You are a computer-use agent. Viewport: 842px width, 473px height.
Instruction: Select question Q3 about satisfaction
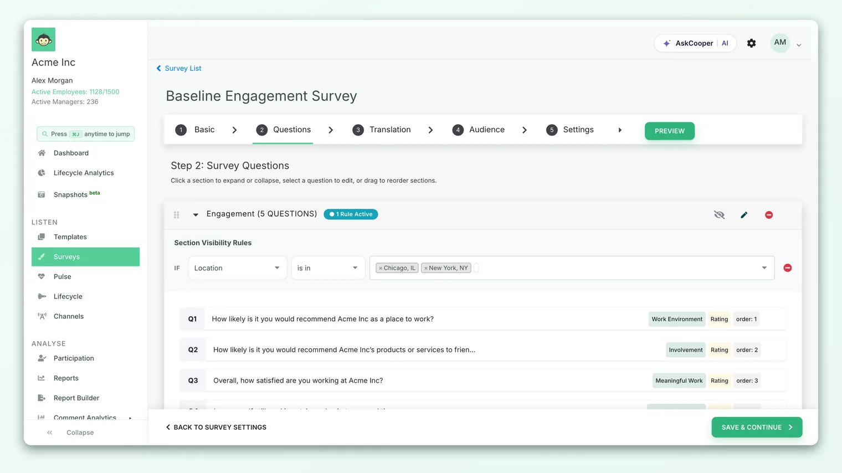click(482, 381)
